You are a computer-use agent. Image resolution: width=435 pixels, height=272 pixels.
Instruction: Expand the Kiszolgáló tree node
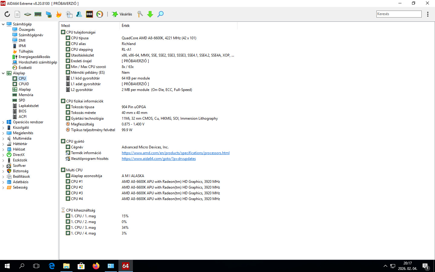(3, 128)
